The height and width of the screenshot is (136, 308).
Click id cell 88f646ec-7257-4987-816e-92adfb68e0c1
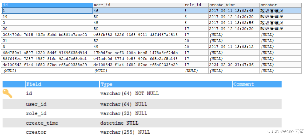[47, 59]
